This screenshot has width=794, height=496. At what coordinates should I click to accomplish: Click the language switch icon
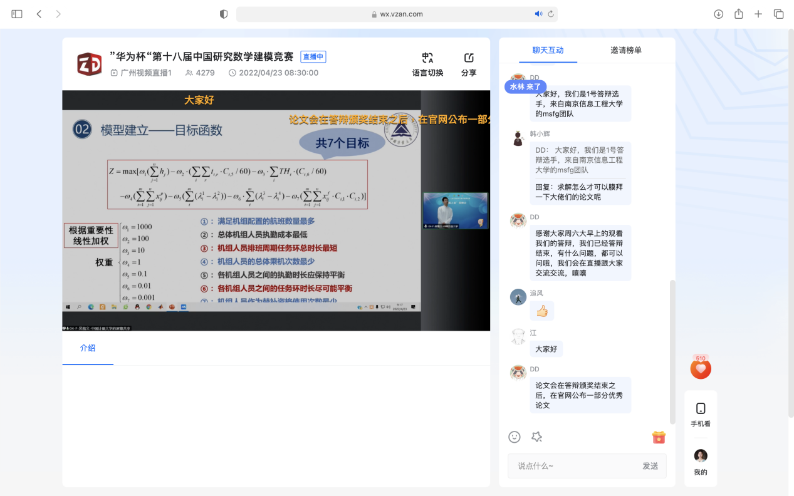(x=427, y=58)
